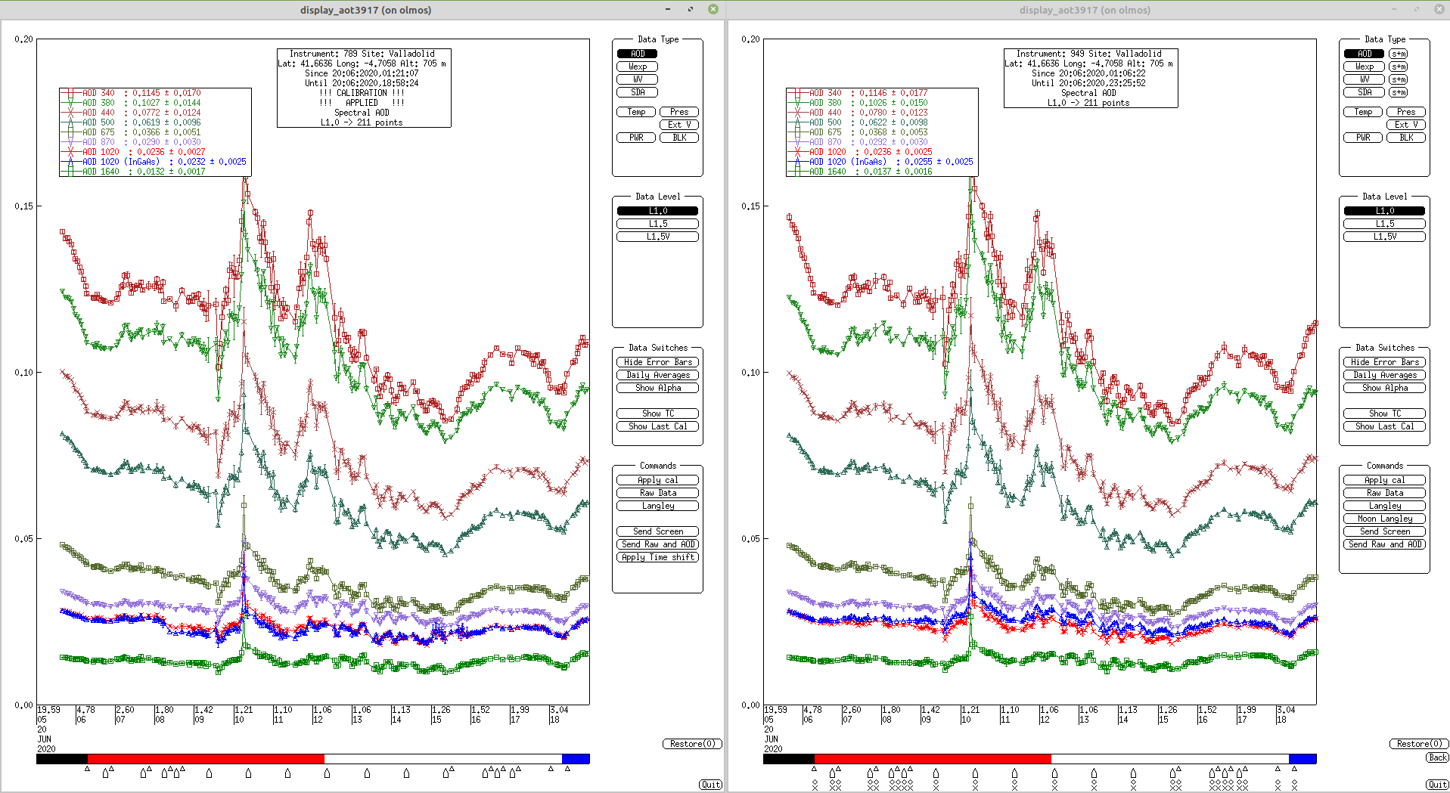Toggle Show Last Cal in left window
Screen dimensions: 1450x793
657,426
